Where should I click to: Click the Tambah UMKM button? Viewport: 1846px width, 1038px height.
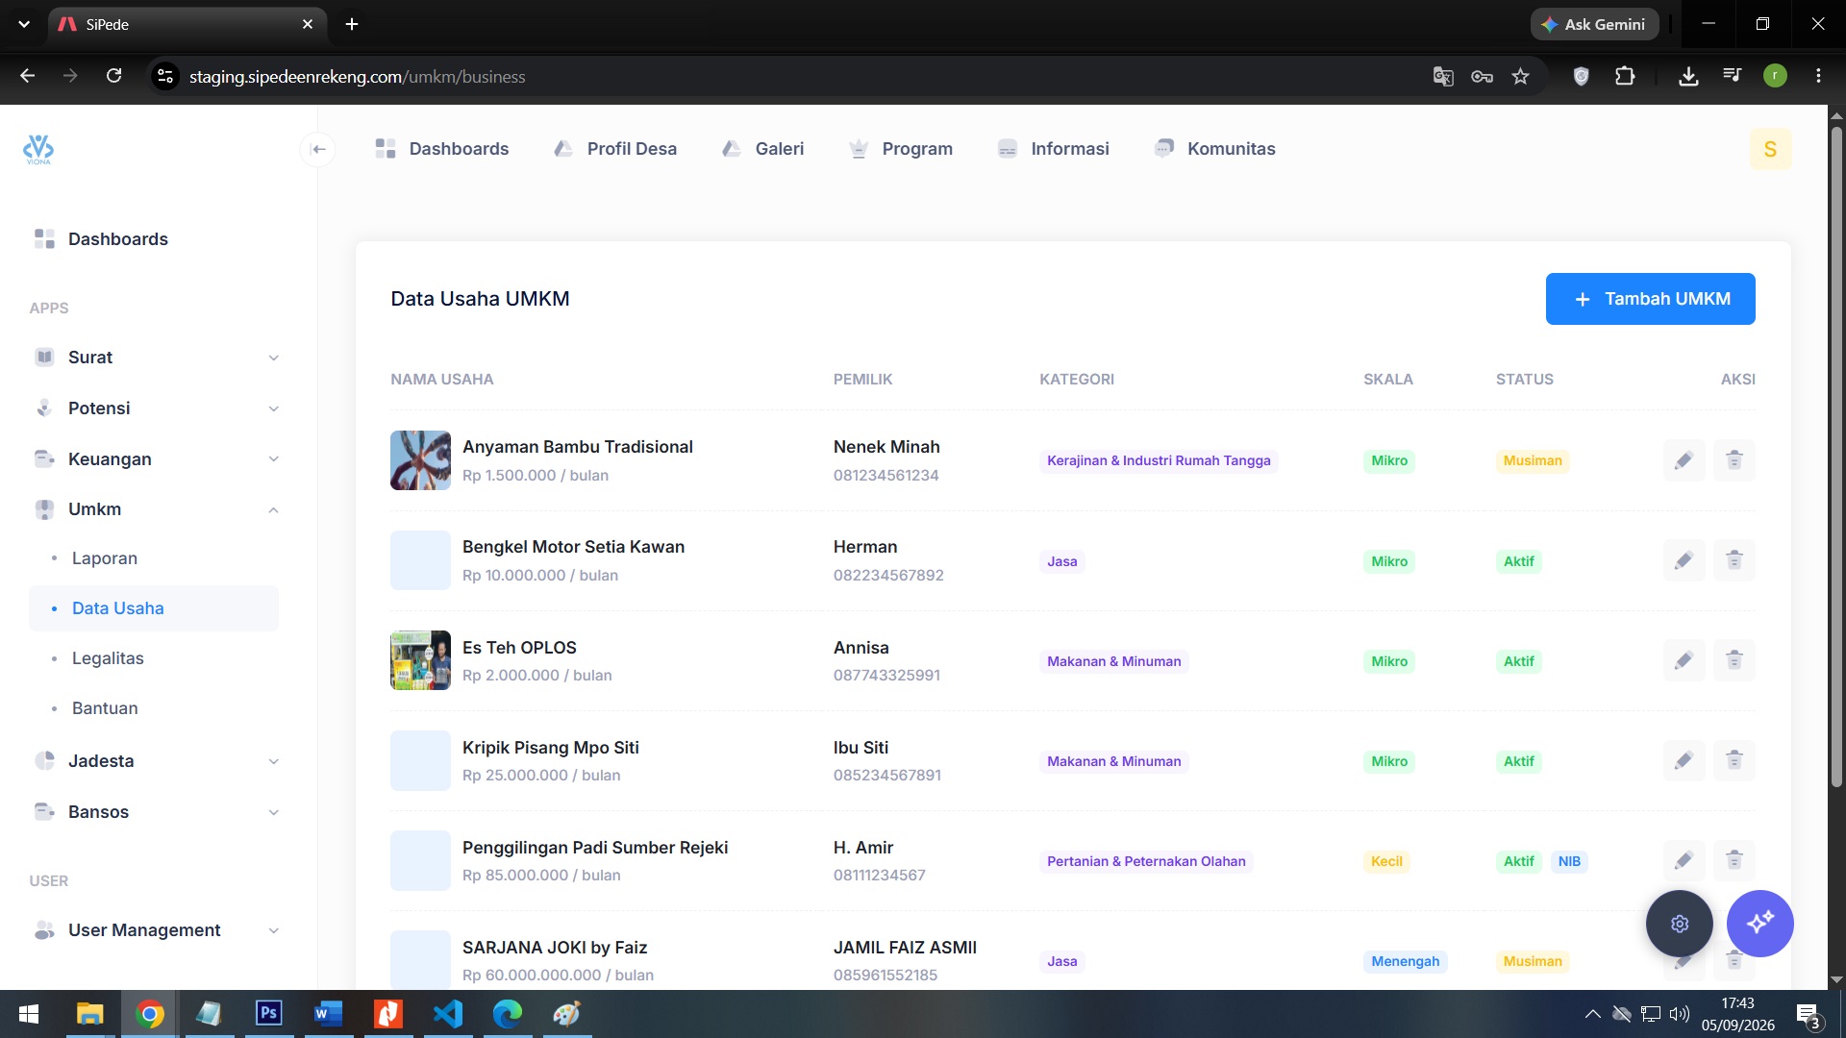click(x=1650, y=299)
